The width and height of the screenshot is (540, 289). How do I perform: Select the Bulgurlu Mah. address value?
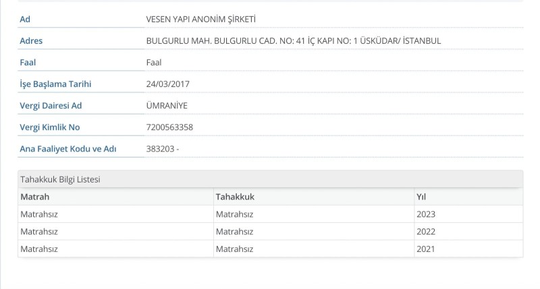point(293,41)
